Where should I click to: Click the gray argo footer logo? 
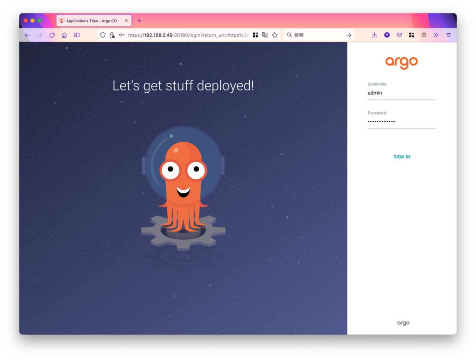[x=403, y=323]
